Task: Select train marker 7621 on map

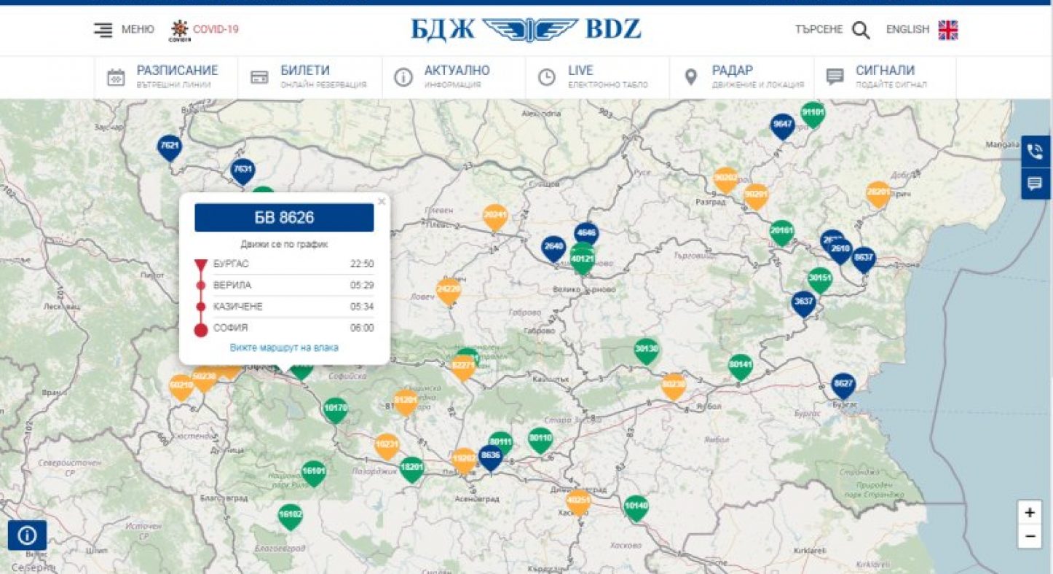Action: click(169, 146)
